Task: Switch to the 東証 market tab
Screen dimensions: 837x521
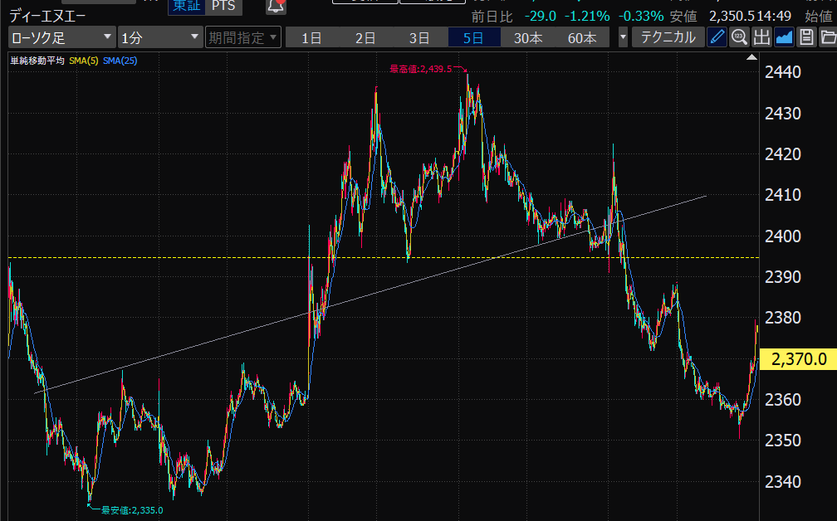Action: (186, 6)
